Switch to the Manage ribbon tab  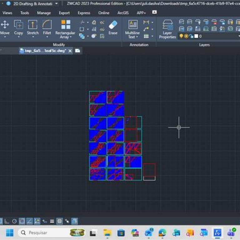44,13
